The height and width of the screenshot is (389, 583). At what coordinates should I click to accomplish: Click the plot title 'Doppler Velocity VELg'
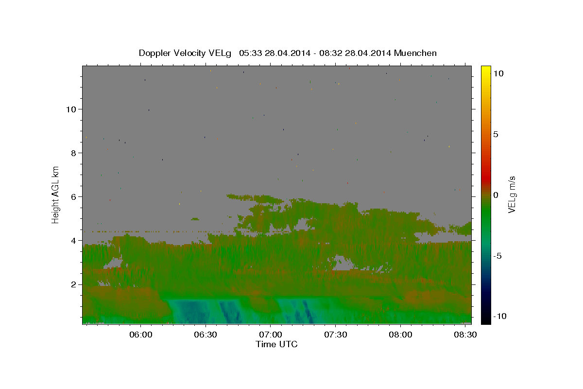(x=185, y=53)
